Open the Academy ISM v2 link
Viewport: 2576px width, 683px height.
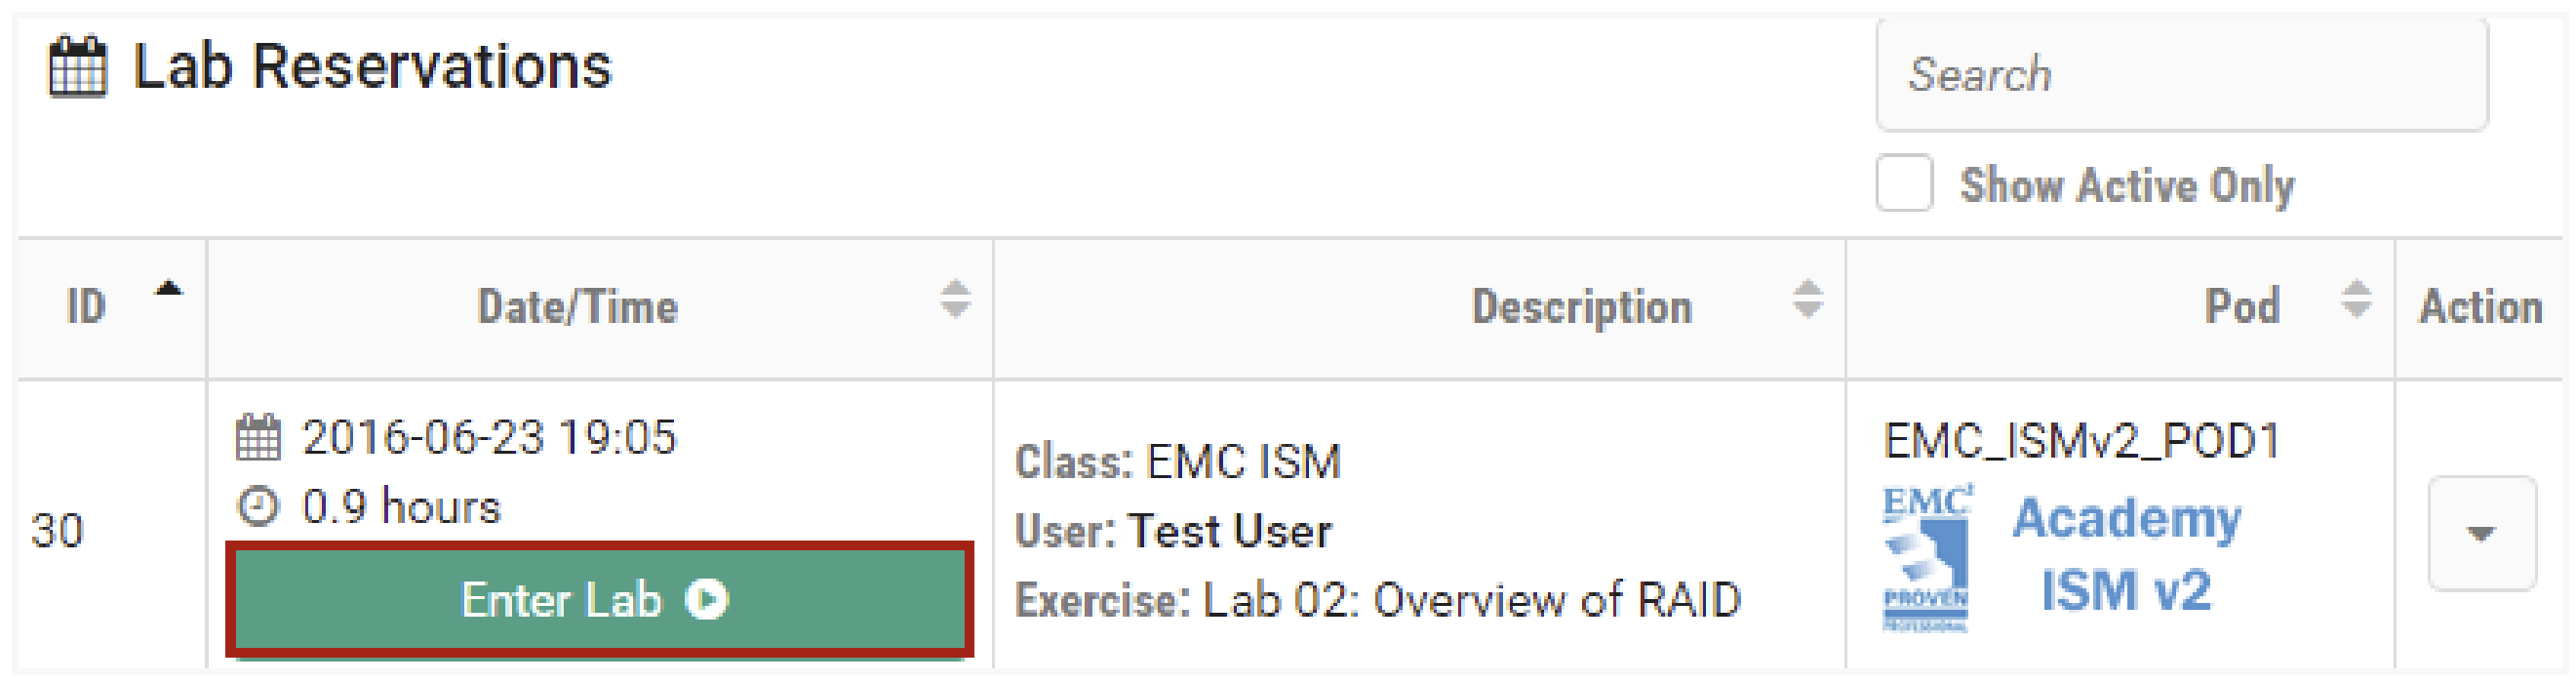coord(2126,554)
